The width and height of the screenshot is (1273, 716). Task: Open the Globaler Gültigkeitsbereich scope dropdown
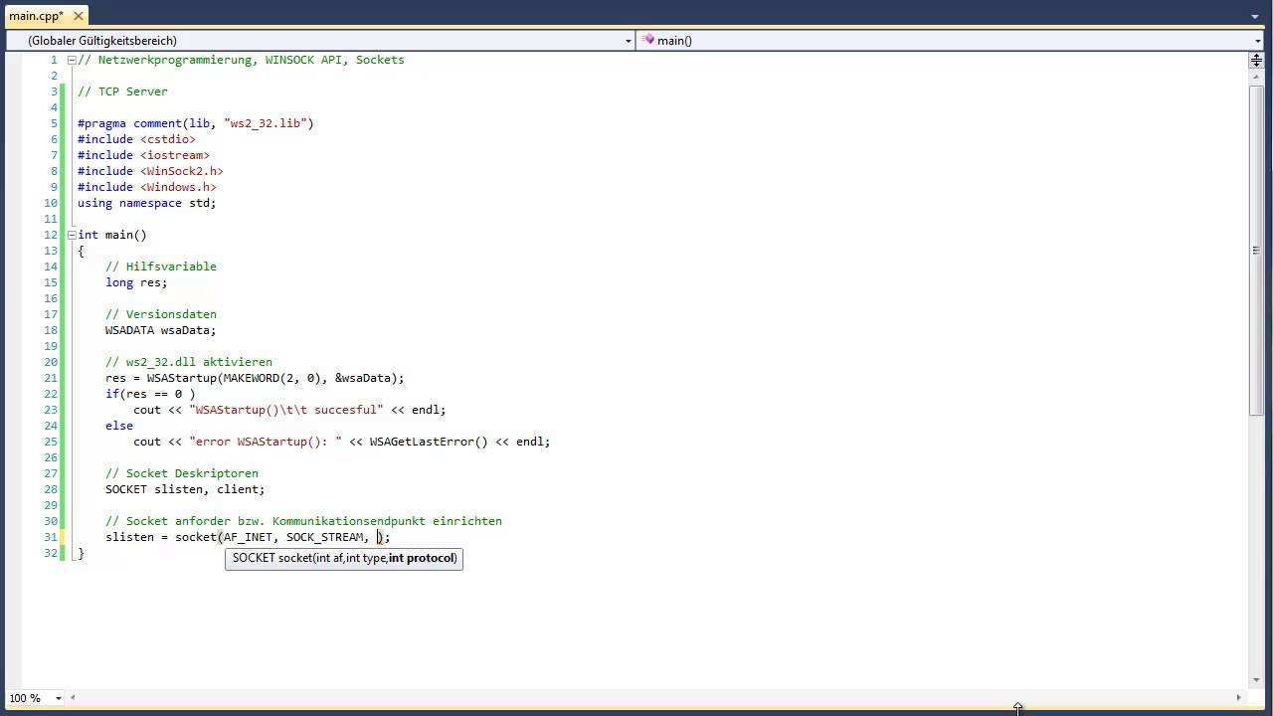click(628, 41)
